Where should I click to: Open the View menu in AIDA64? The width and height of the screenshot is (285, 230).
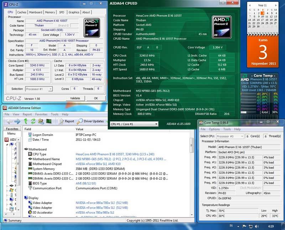[x=16, y=114]
